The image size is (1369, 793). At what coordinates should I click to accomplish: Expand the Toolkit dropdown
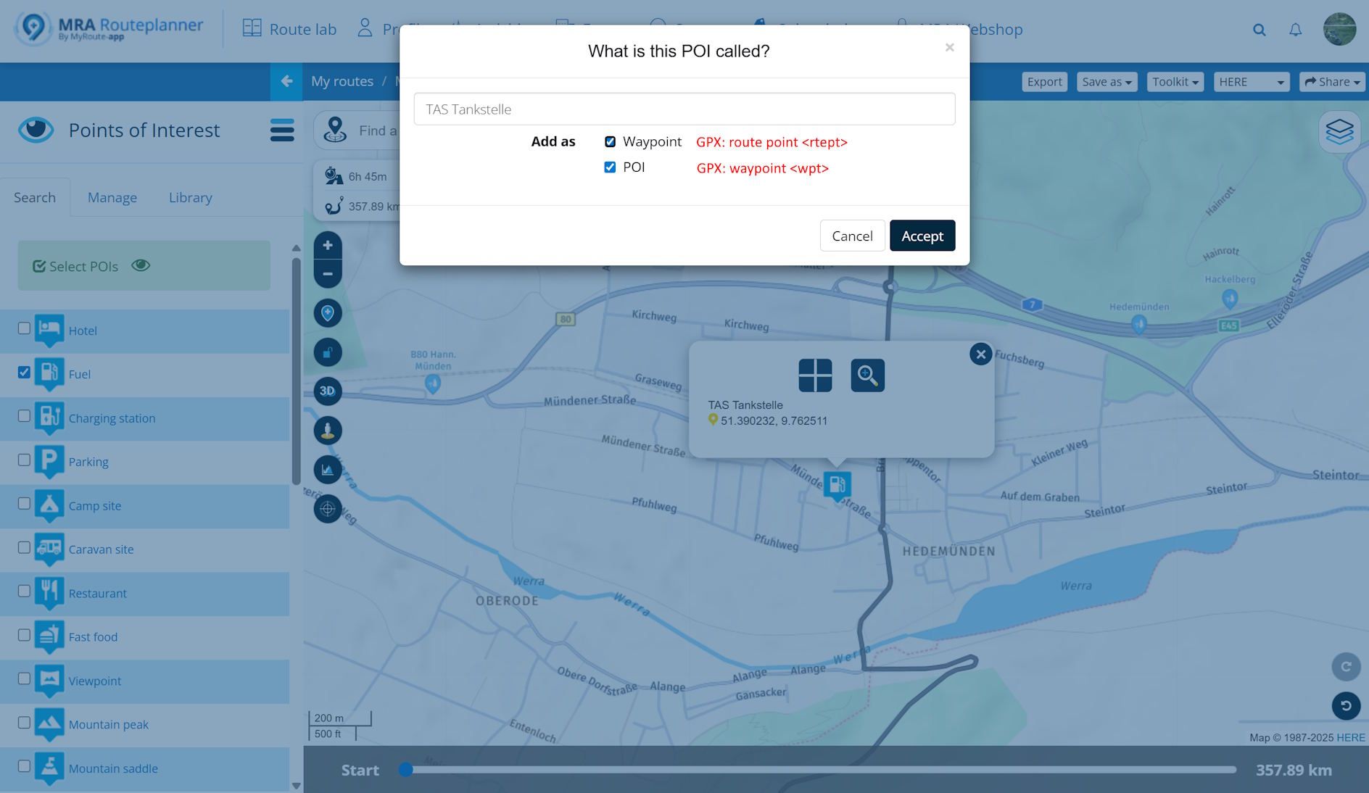pos(1175,81)
